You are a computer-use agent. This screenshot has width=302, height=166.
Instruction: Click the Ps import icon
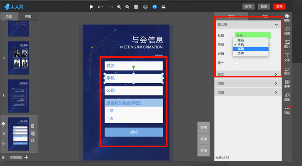coord(155,7)
